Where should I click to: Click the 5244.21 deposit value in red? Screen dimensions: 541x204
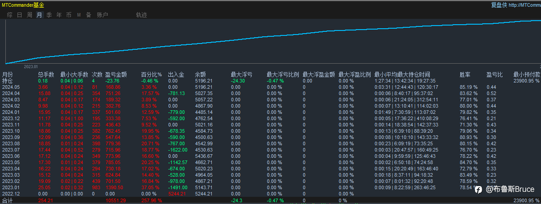point(177,194)
